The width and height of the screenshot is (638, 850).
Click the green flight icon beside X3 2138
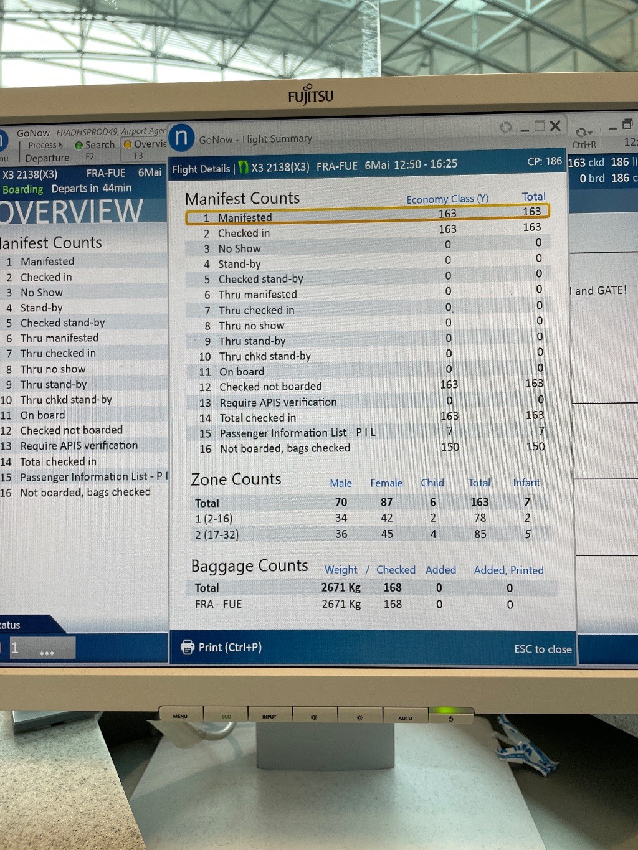243,168
